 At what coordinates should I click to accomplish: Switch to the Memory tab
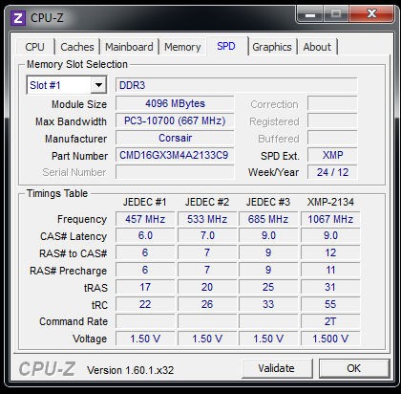tap(182, 47)
